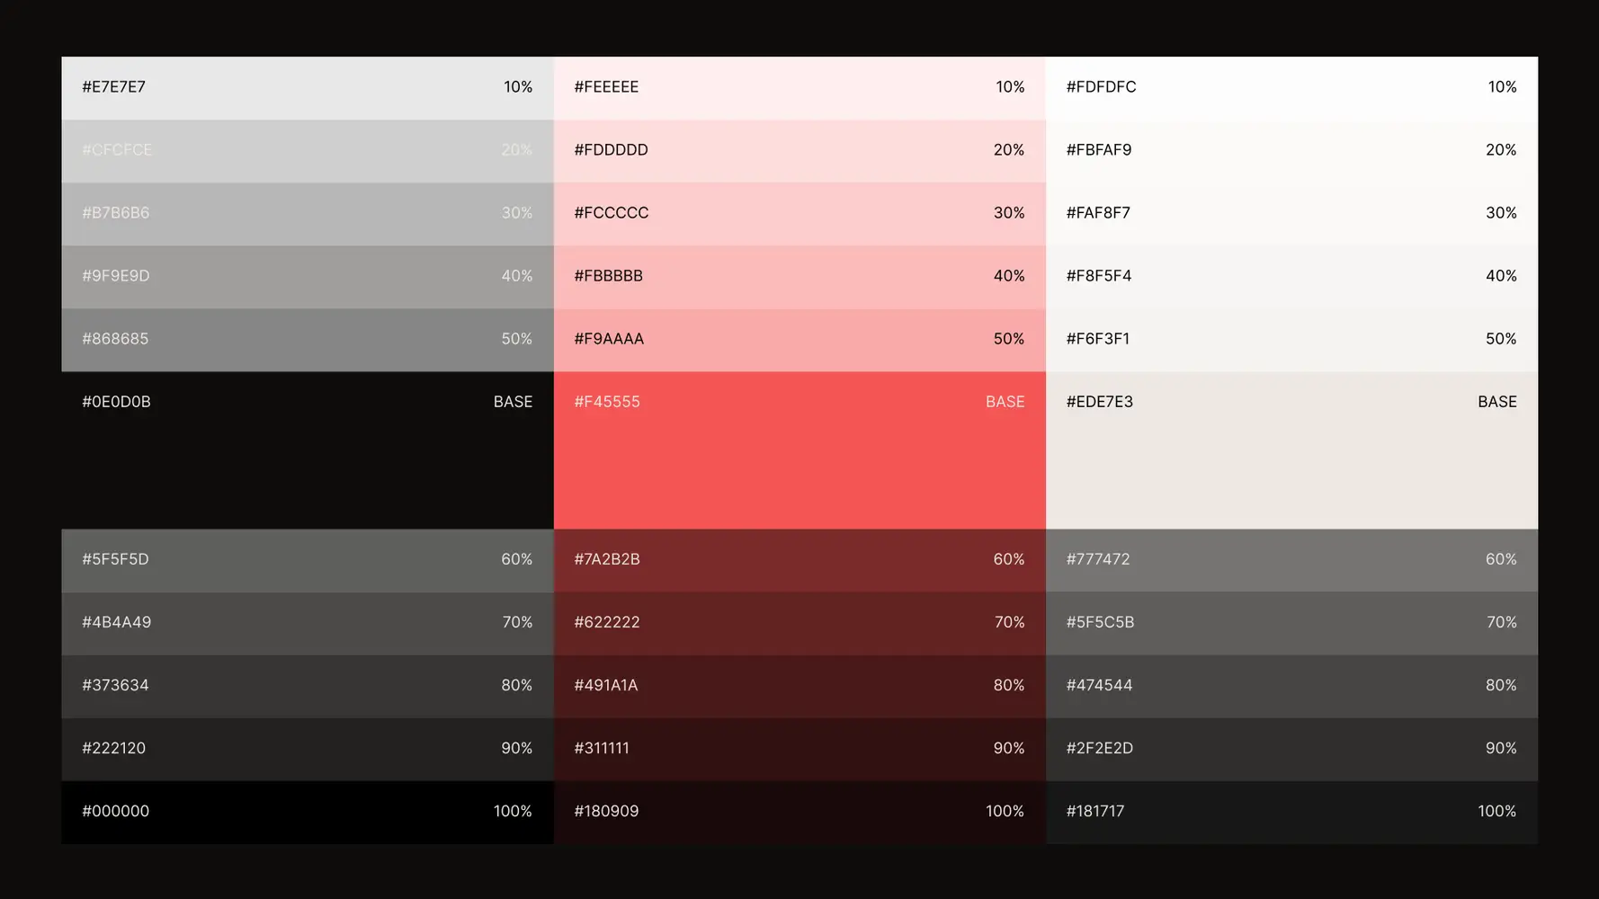The width and height of the screenshot is (1599, 899).
Task: Click the #FEEEEE pale pink swatch
Action: (x=799, y=88)
